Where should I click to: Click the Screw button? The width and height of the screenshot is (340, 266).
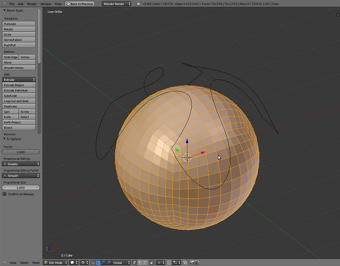pos(27,112)
